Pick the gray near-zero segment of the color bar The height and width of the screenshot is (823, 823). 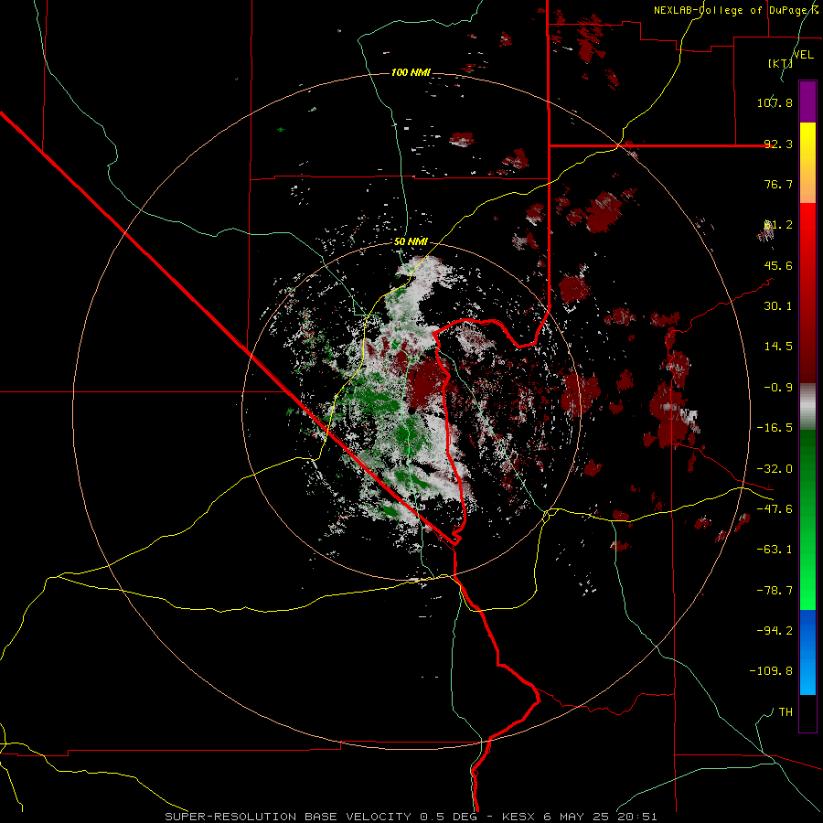pos(807,407)
